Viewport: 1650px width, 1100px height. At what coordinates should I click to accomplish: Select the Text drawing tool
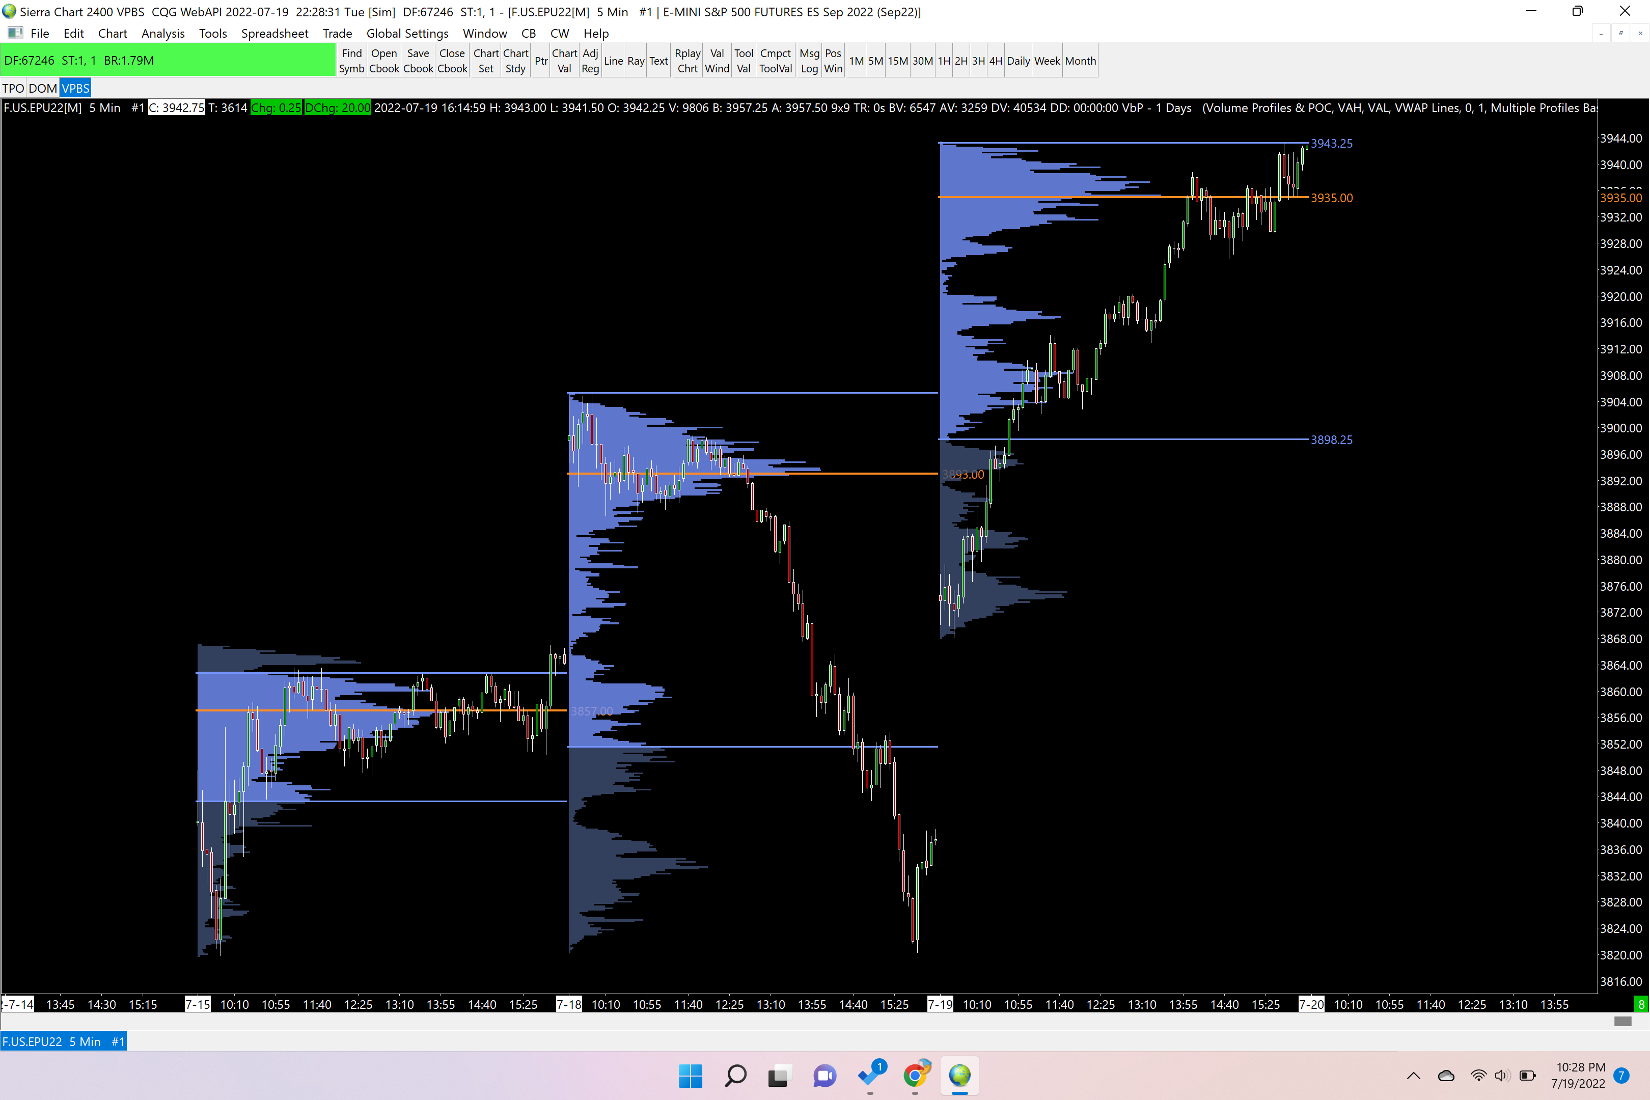pos(658,61)
